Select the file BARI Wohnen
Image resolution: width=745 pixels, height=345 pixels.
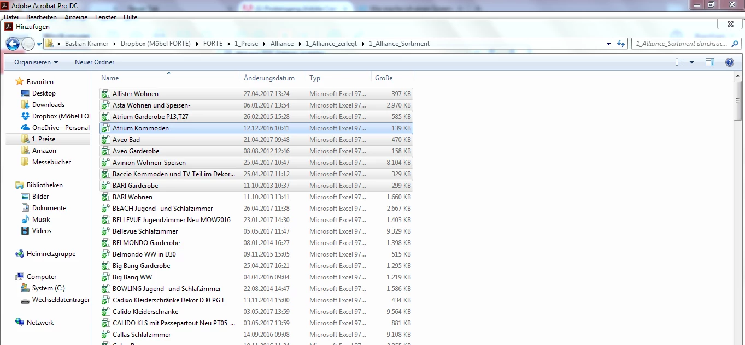(256, 197)
